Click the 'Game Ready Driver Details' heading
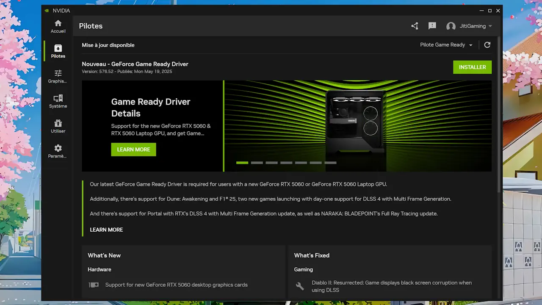The width and height of the screenshot is (542, 305). tap(151, 108)
